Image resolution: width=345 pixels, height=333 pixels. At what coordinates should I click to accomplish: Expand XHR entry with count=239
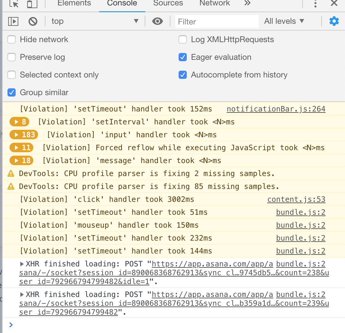pos(22,295)
